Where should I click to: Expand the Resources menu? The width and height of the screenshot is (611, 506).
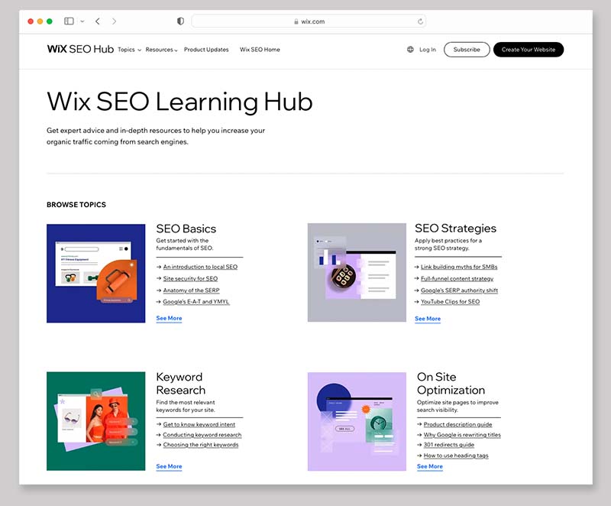(x=161, y=50)
